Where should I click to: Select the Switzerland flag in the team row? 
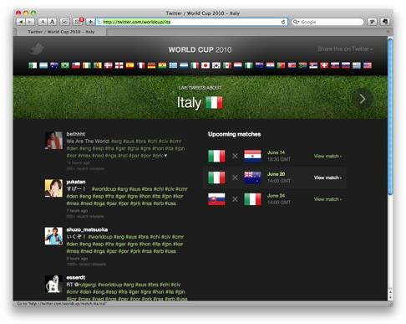[324, 65]
